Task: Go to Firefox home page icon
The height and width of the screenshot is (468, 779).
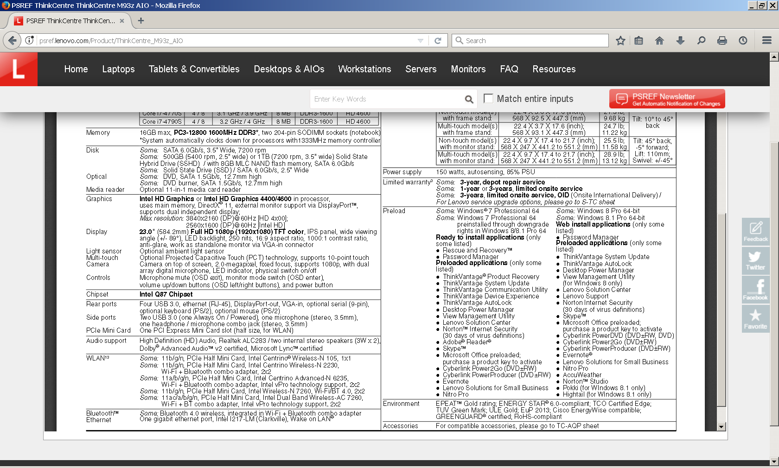Action: pyautogui.click(x=659, y=40)
